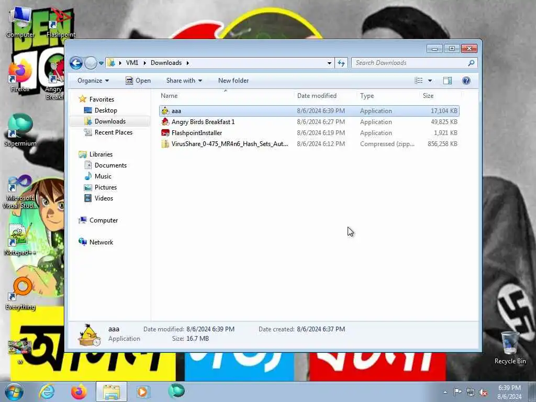Image resolution: width=536 pixels, height=402 pixels.
Task: Click the Action Center flag icon
Action: click(x=457, y=392)
